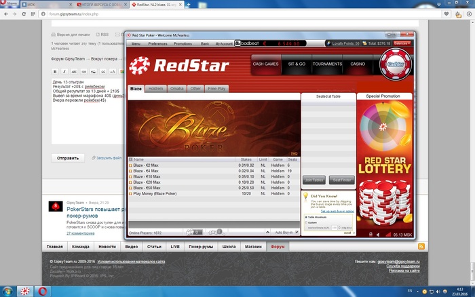
Task: Select the CASH GAMES section
Action: coord(266,64)
